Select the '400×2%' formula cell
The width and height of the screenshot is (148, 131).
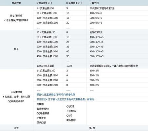tap(94, 85)
